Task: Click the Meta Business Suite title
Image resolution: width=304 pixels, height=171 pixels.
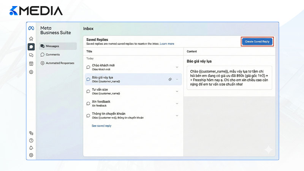Action: (55, 30)
